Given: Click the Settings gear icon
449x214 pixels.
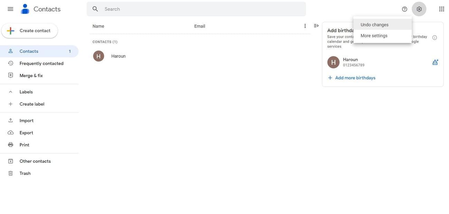Looking at the screenshot, I should point(419,9).
